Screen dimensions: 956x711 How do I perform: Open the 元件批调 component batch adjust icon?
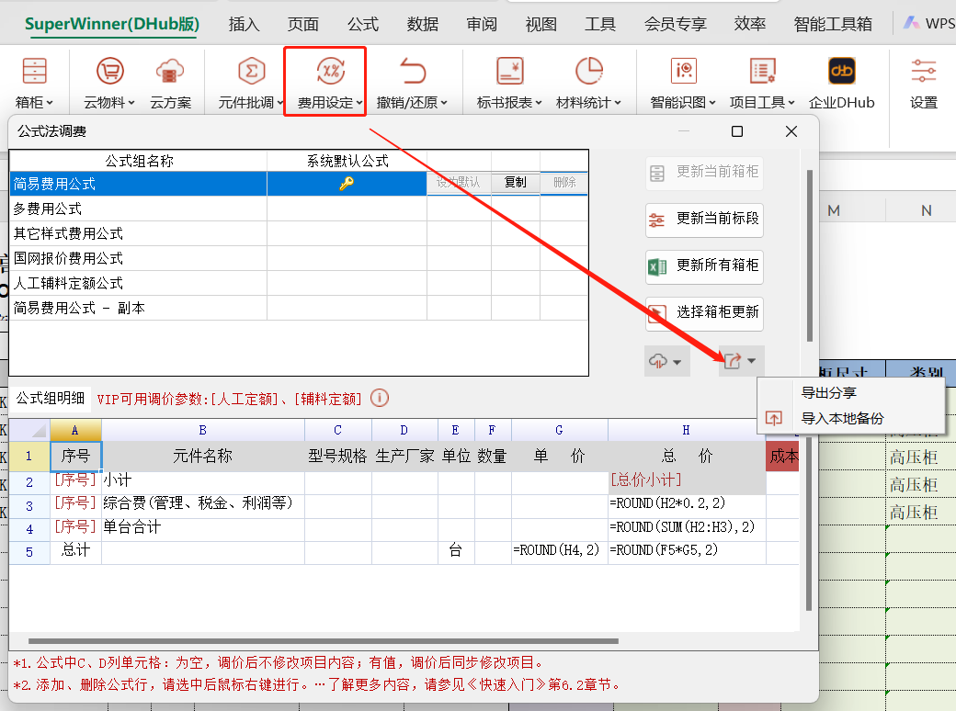(x=251, y=71)
